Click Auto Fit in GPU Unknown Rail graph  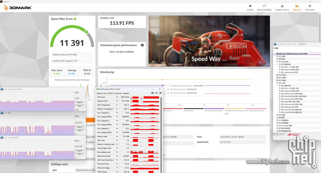[80, 103]
